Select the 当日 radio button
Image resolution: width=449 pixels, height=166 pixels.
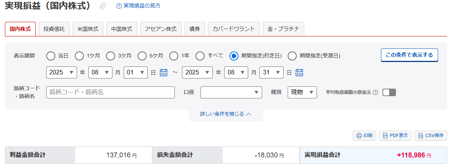click(x=51, y=56)
